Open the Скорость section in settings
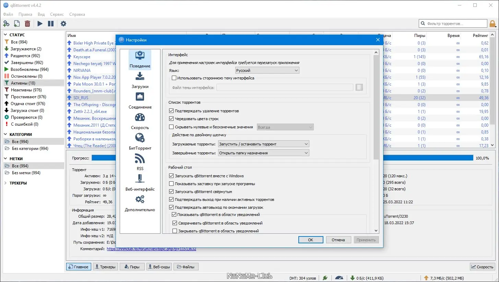 [140, 121]
